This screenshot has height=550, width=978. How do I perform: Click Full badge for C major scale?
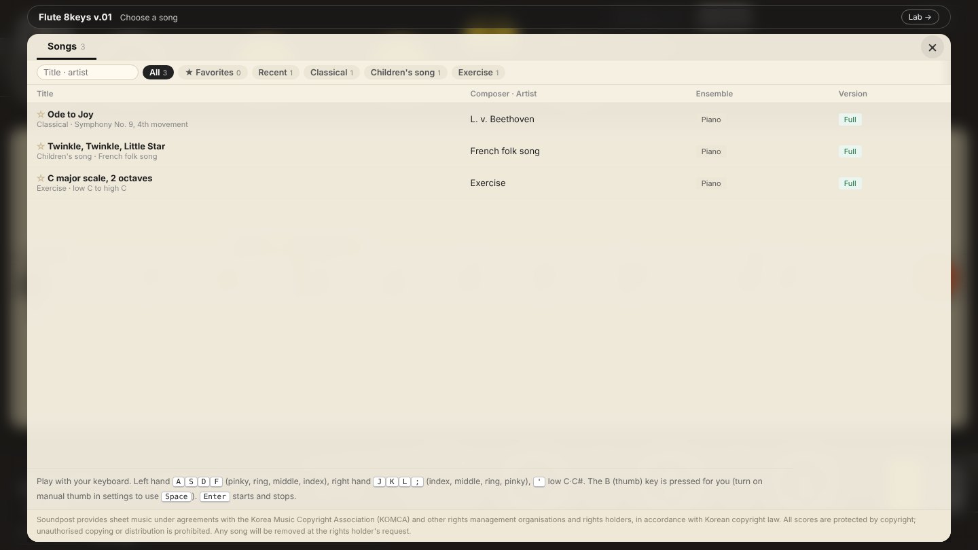[850, 183]
